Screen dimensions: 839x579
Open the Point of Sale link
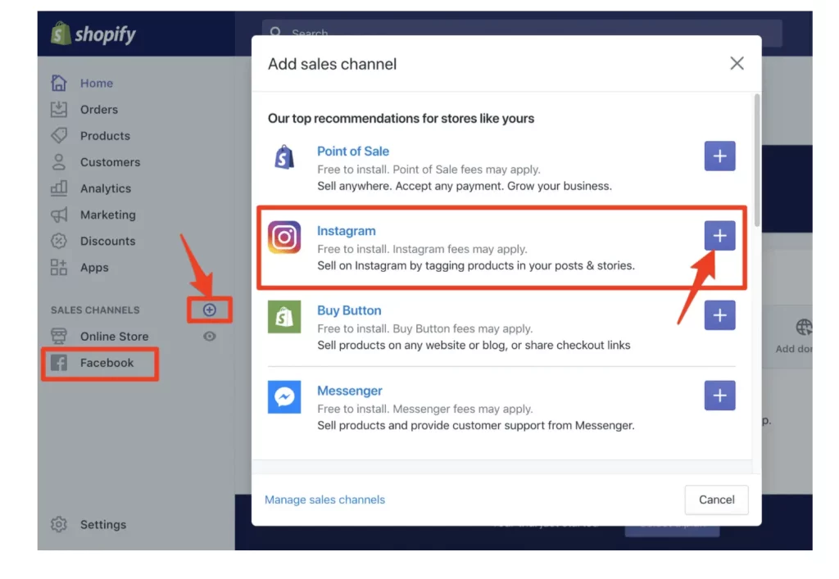pos(353,152)
